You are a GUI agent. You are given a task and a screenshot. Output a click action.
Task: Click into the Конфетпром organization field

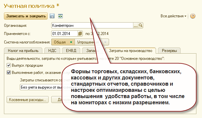tap(92, 25)
